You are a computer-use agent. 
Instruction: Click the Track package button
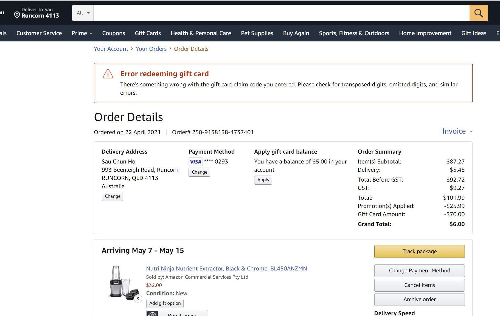[x=419, y=251]
